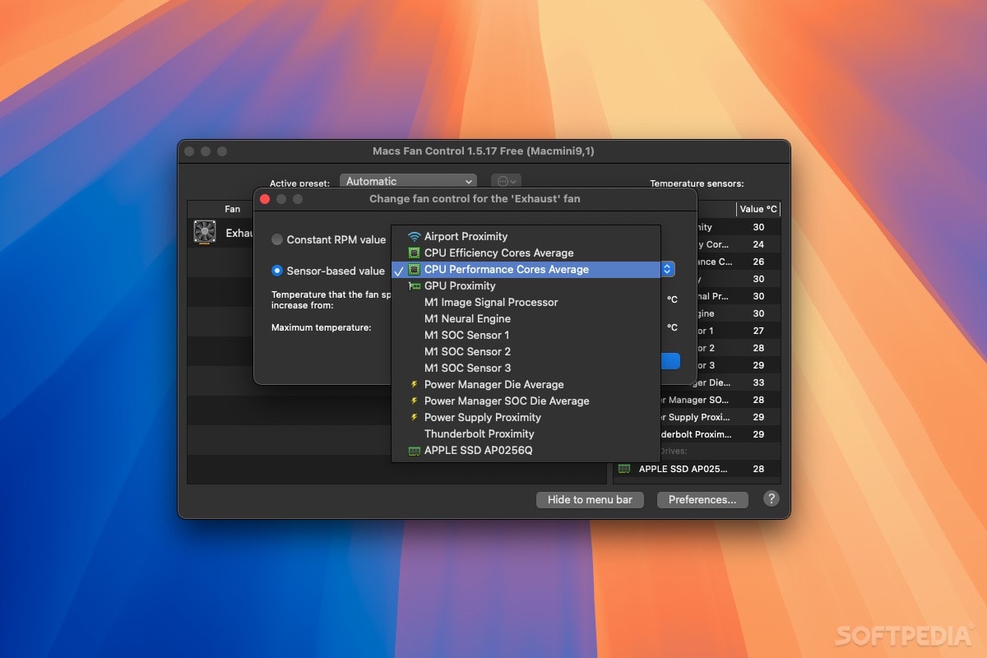Choose APPLE SSD AP0256Q in dropdown

[526, 450]
